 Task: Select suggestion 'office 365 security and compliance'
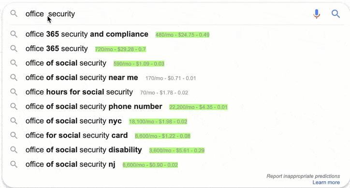pyautogui.click(x=87, y=34)
